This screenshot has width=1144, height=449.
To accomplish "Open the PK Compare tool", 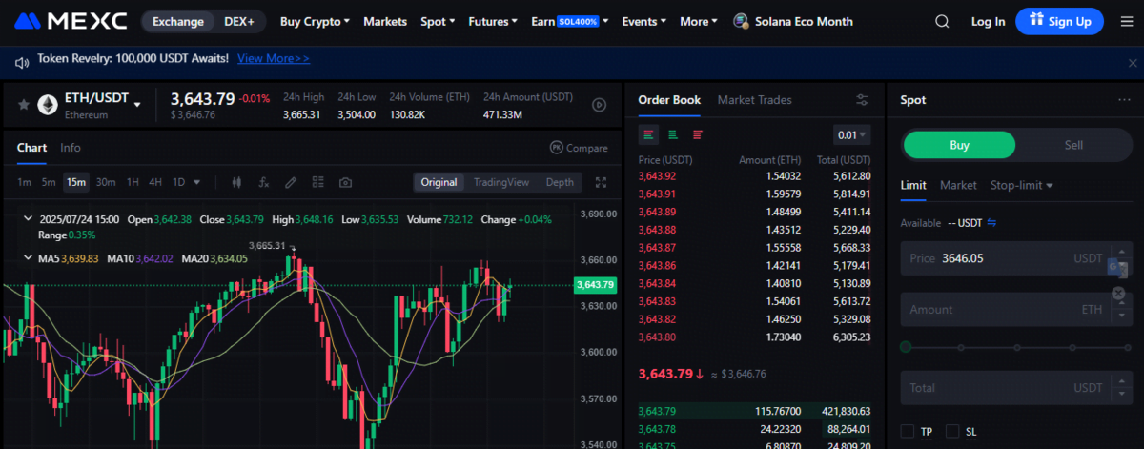I will pos(579,148).
